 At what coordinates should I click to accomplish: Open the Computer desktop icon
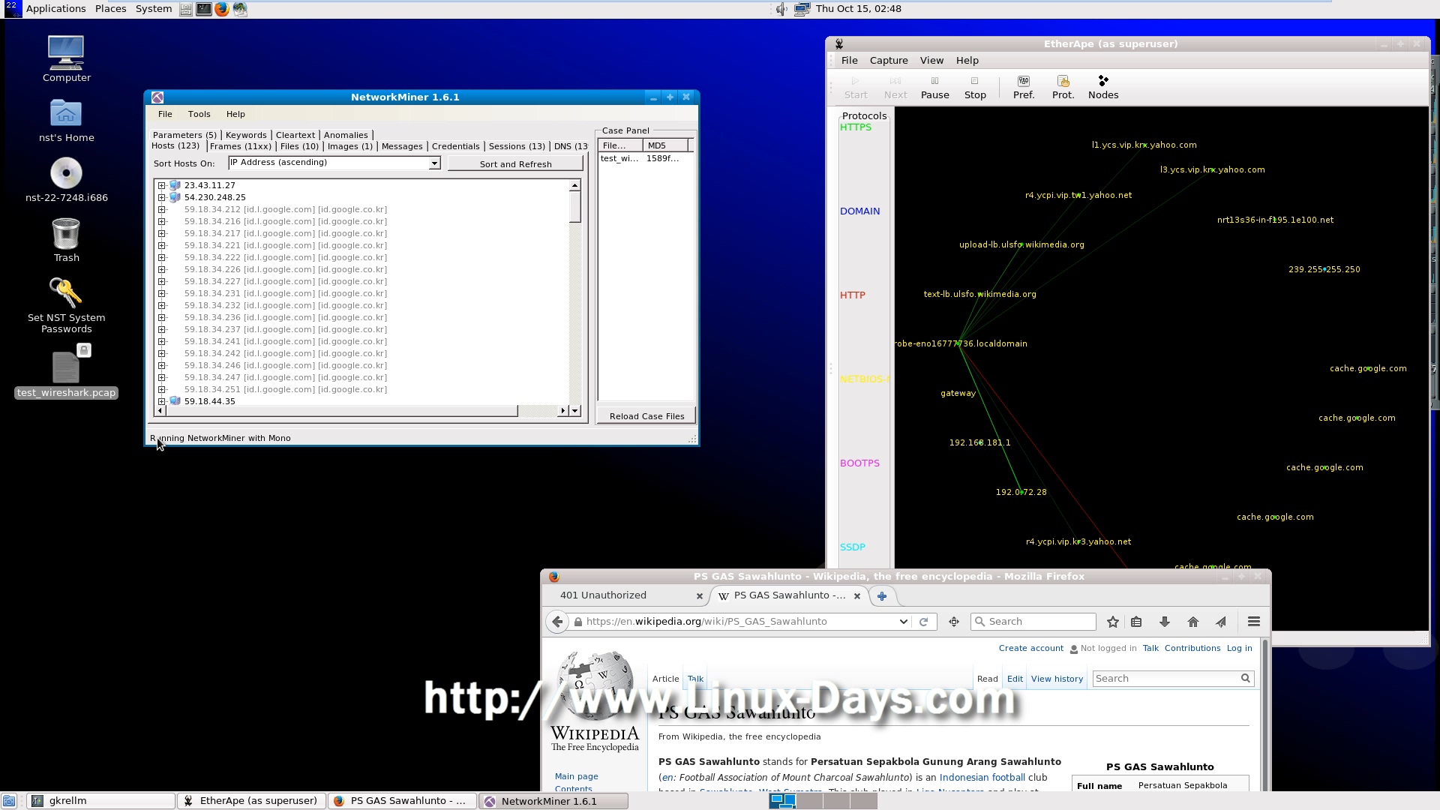[x=66, y=59]
